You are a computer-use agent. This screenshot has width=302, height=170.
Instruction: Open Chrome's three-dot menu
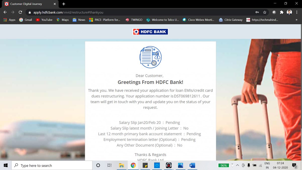296,12
